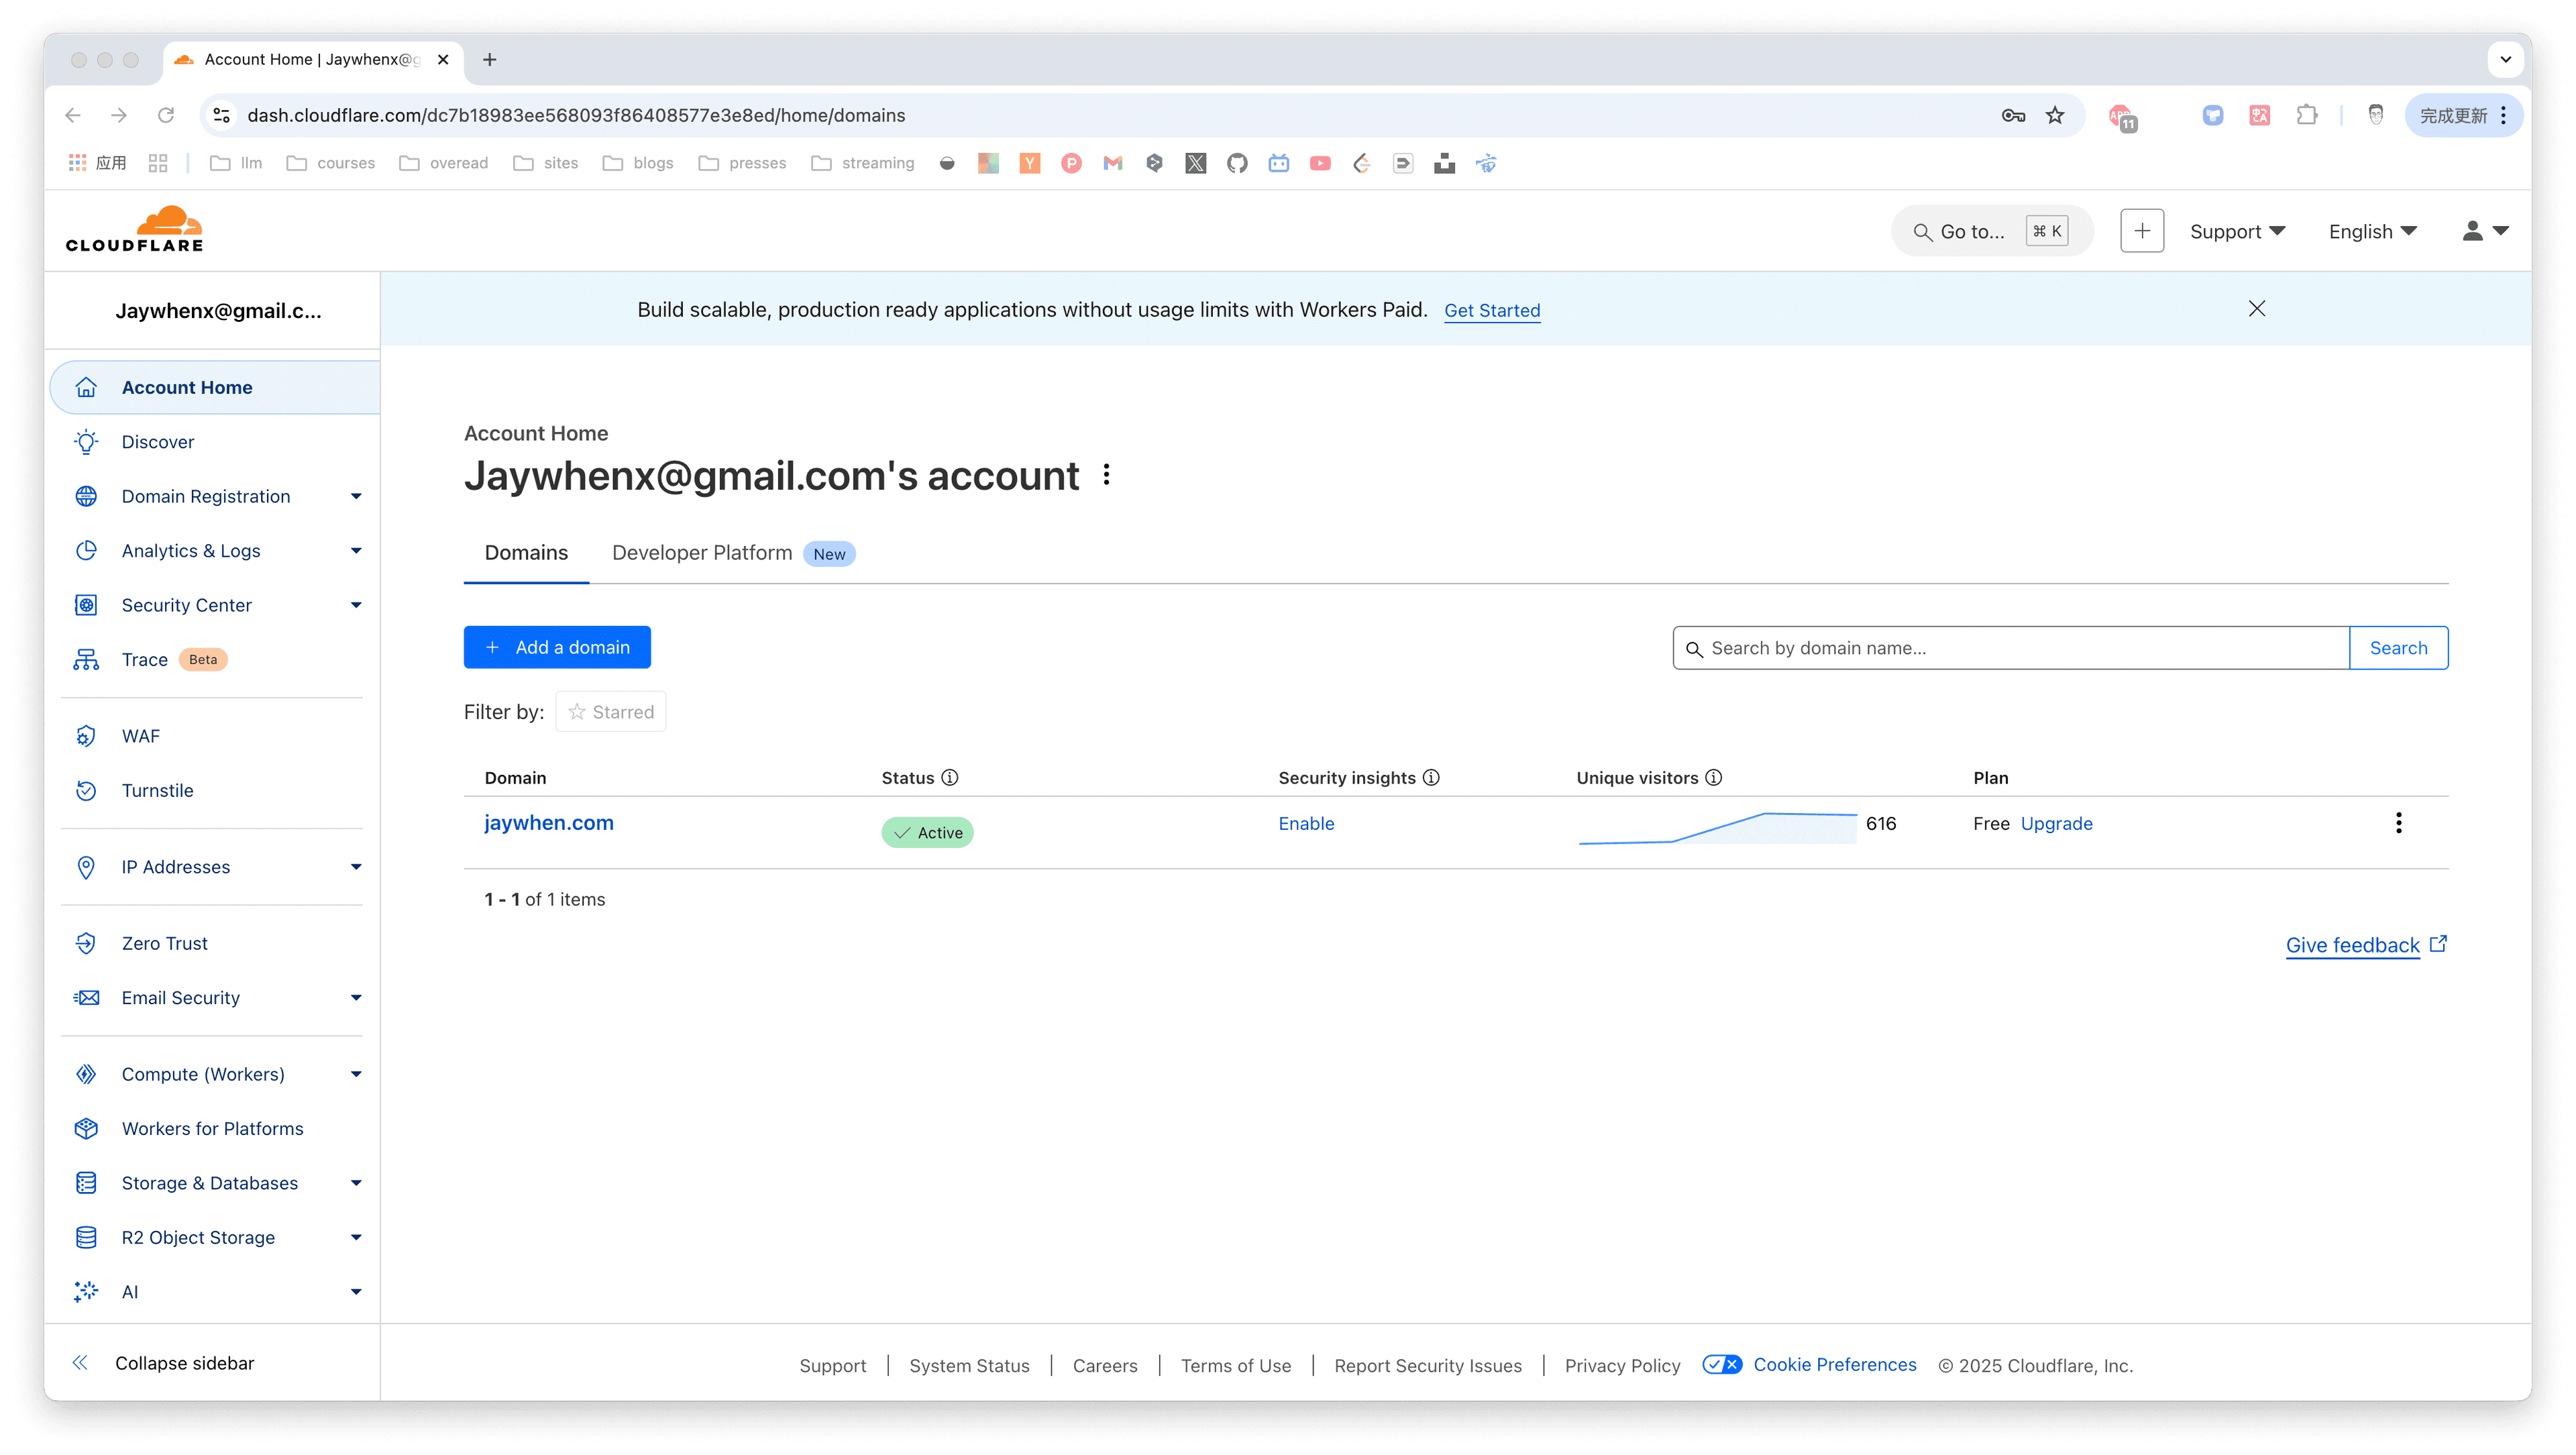Click the Security Center icon
The image size is (2576, 1455).
click(86, 605)
